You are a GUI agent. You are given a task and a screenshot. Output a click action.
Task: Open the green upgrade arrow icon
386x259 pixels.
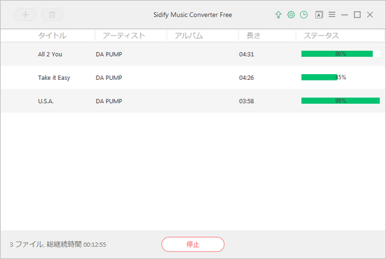click(x=278, y=15)
